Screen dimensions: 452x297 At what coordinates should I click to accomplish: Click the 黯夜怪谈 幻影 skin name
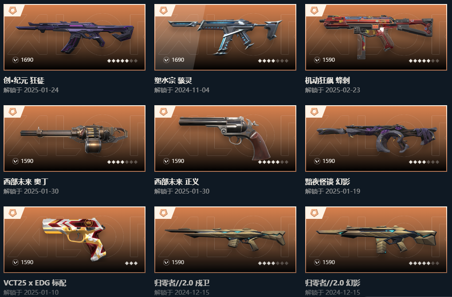327,182
